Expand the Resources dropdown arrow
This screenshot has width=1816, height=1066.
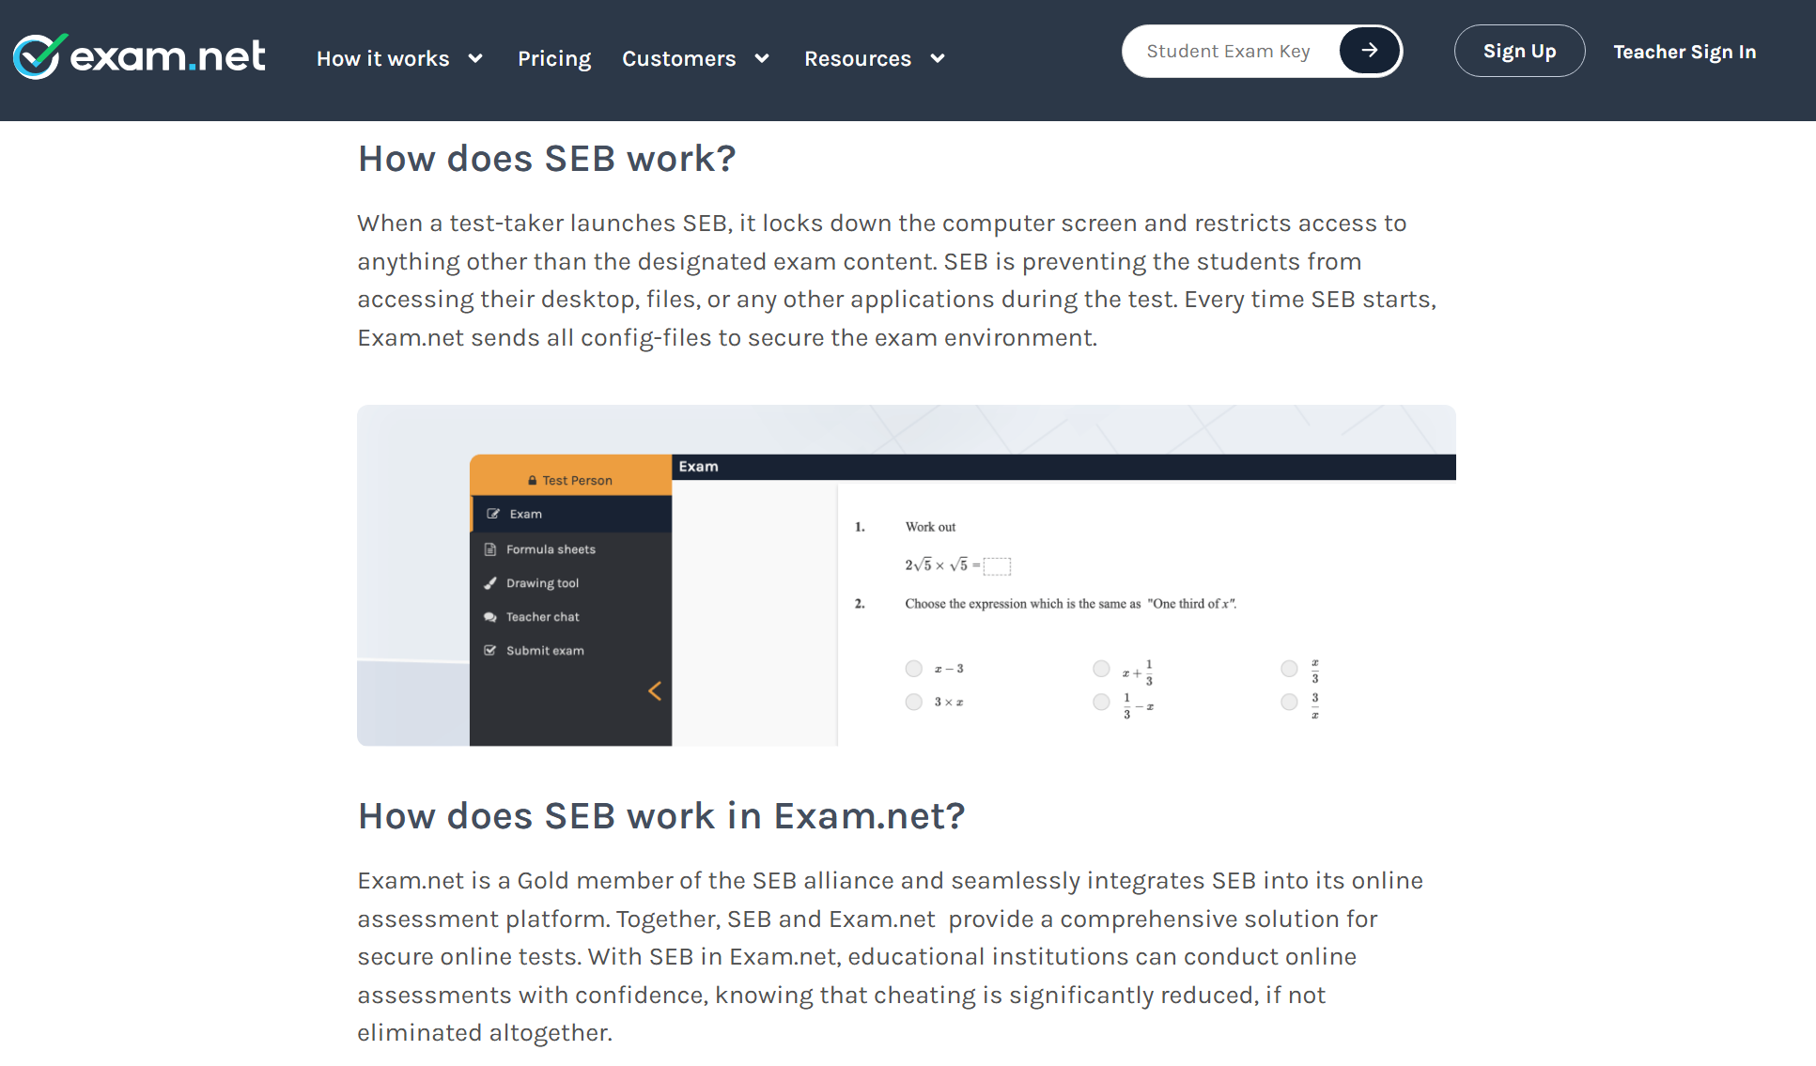click(x=938, y=58)
